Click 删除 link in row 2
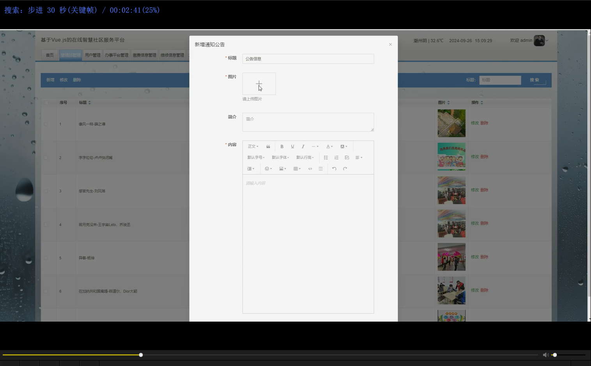The image size is (591, 366). tap(484, 157)
